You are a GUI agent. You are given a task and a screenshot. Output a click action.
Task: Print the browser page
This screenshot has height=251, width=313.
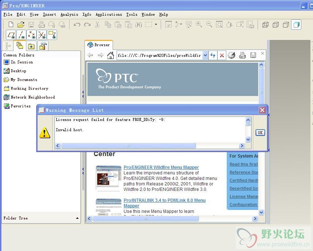click(x=242, y=55)
